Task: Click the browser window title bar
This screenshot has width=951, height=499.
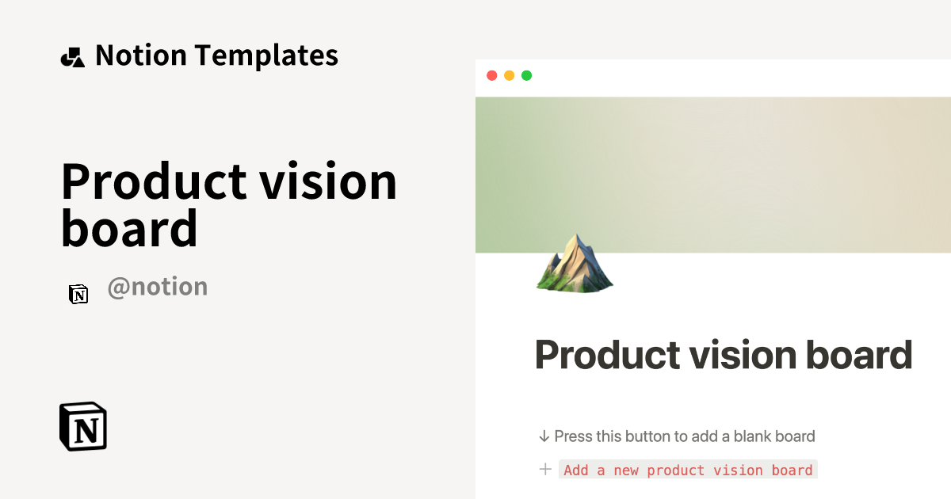Action: click(x=713, y=77)
